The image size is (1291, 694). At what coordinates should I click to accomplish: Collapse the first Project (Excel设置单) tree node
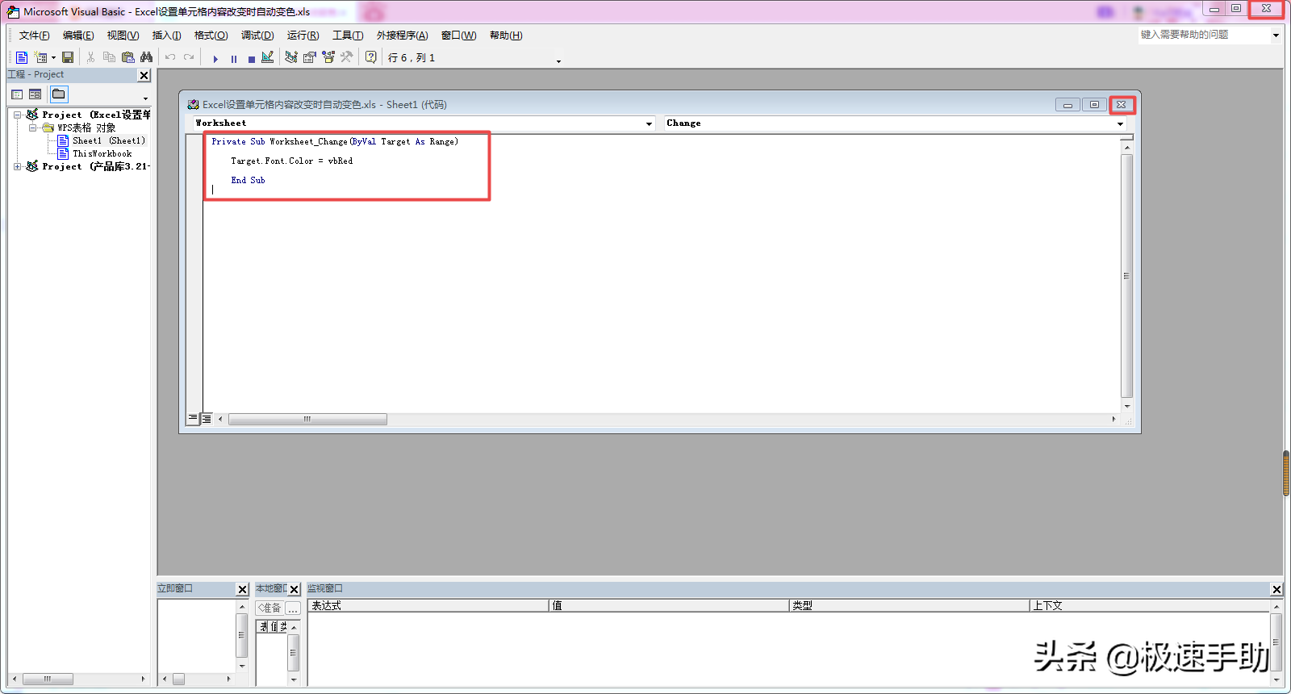pyautogui.click(x=17, y=115)
